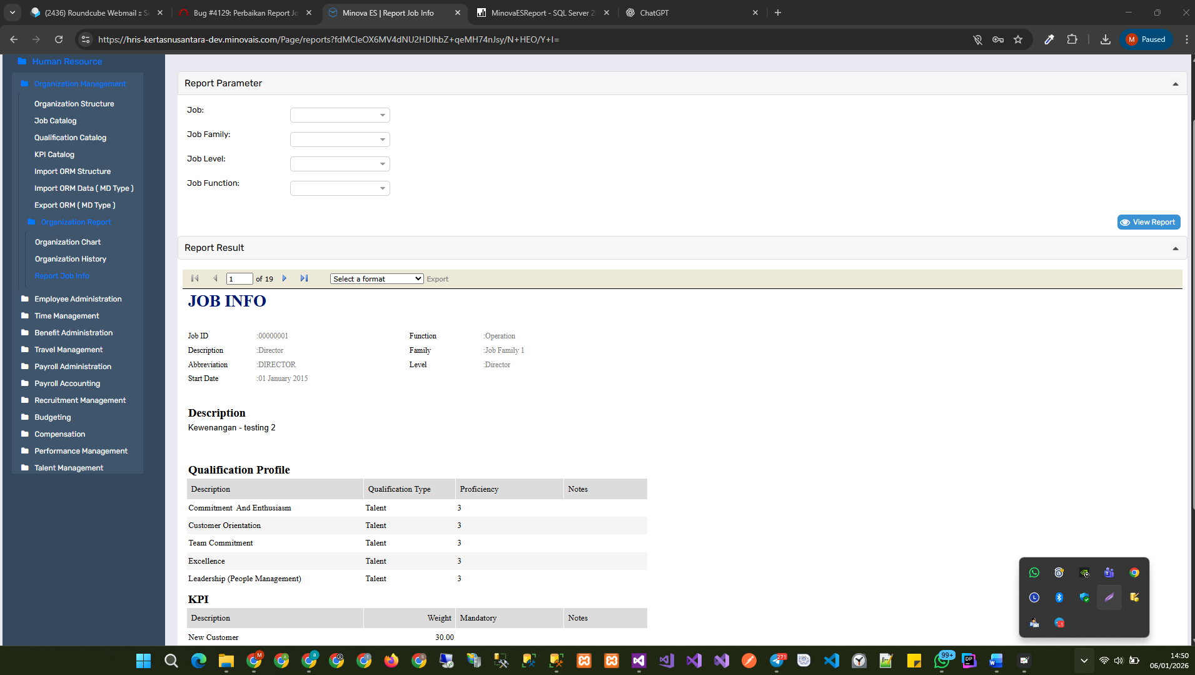The height and width of the screenshot is (675, 1195).
Task: Open the browser downloads icon
Action: [x=1105, y=39]
